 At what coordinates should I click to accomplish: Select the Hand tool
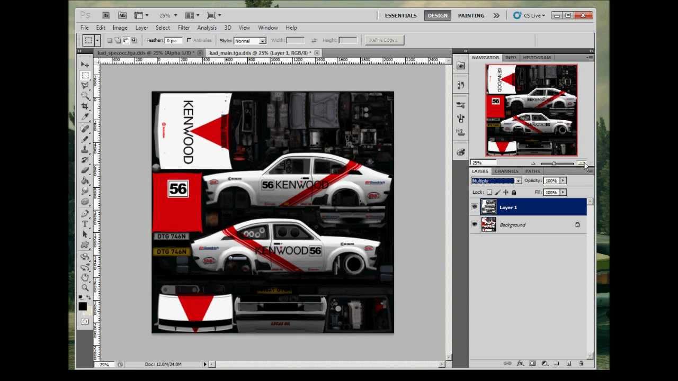(x=85, y=278)
